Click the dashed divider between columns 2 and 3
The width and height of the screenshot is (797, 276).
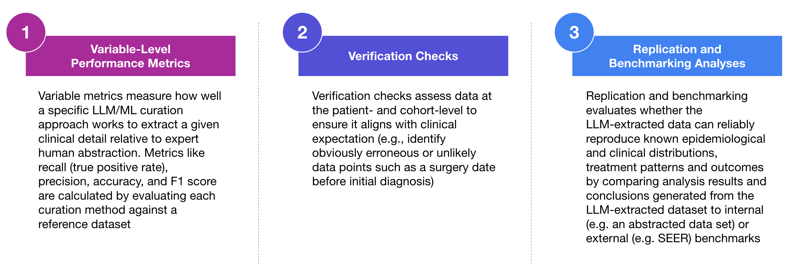(x=531, y=144)
